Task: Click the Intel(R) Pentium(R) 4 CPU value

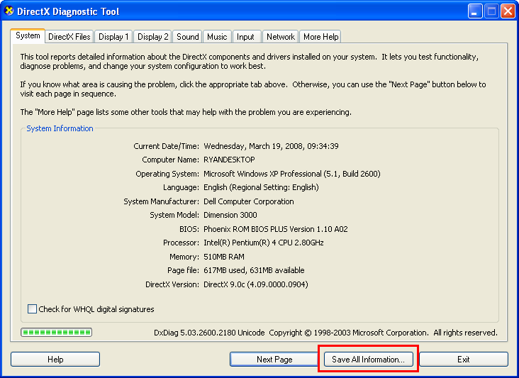Action: coord(264,243)
